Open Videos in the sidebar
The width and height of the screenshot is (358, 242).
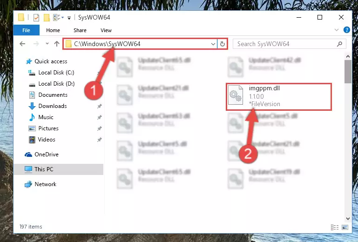47,140
